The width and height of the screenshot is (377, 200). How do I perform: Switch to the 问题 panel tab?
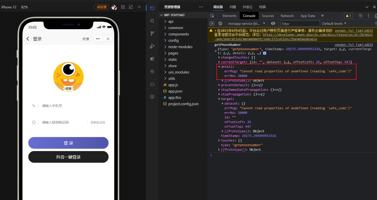coord(233,7)
